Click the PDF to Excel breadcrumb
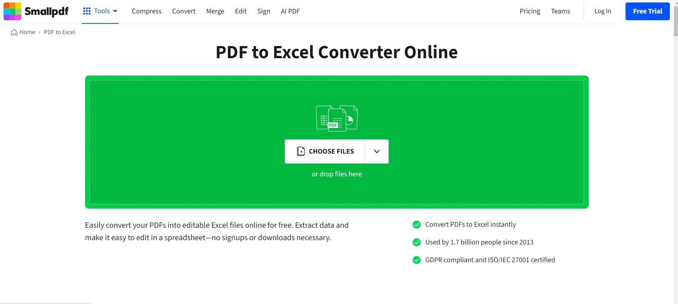 pos(60,32)
